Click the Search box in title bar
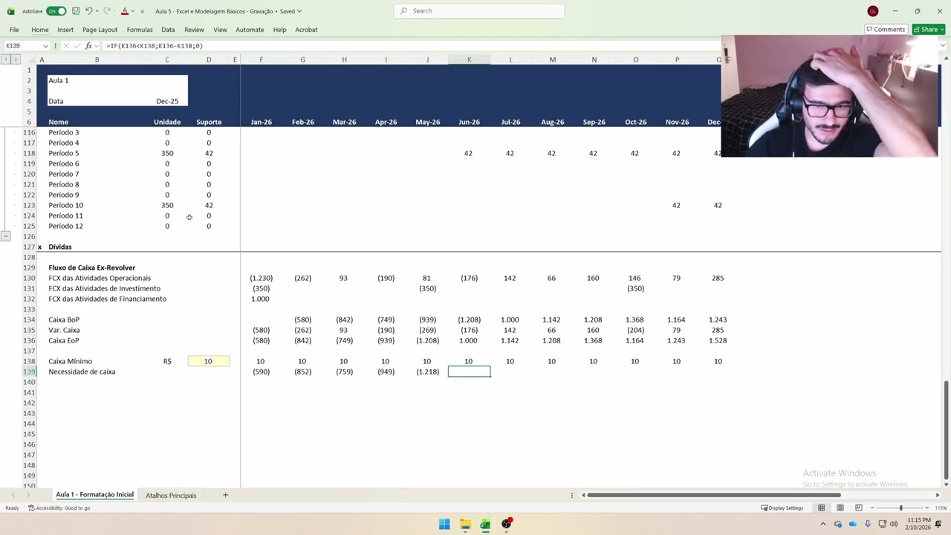This screenshot has height=535, width=951. [x=479, y=11]
